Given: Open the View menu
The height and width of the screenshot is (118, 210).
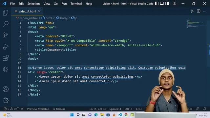Looking at the screenshot, I should pyautogui.click(x=47, y=4).
